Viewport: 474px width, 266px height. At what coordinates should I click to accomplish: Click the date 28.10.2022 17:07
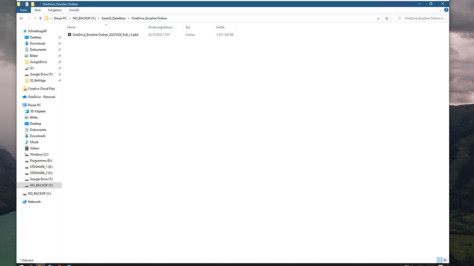159,35
